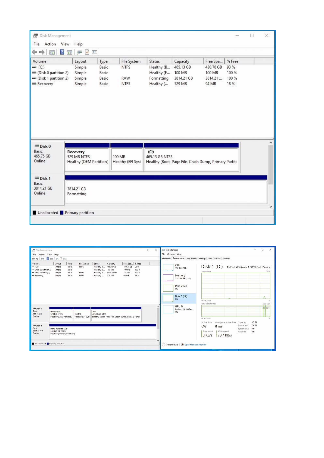Click Disk 0 drive icon in large window's graphical pane
The height and width of the screenshot is (458, 324).
[x=37, y=146]
